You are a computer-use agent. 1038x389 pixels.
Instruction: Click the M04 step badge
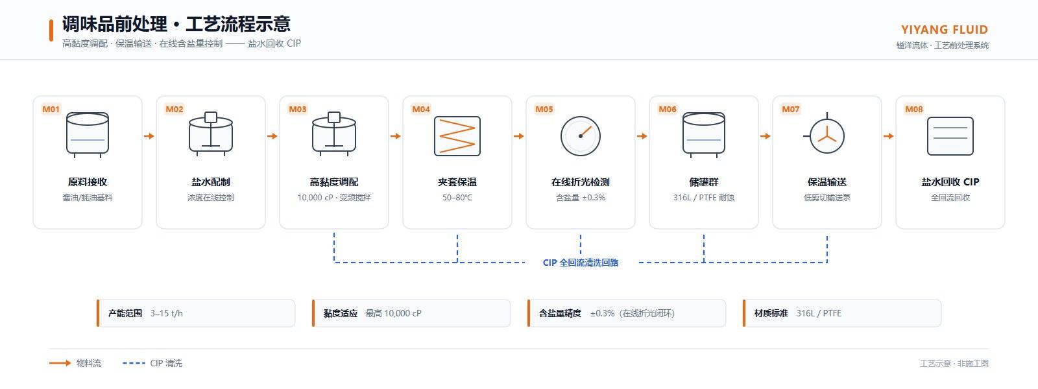pos(421,109)
